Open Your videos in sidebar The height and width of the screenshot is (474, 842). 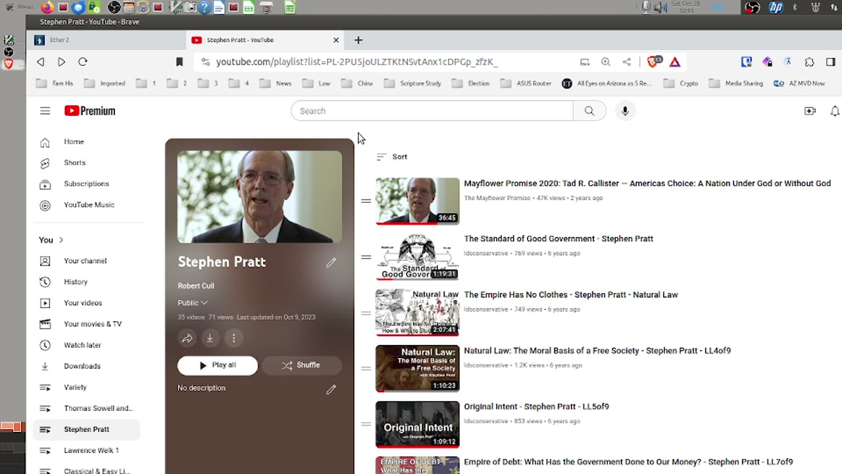(86, 303)
